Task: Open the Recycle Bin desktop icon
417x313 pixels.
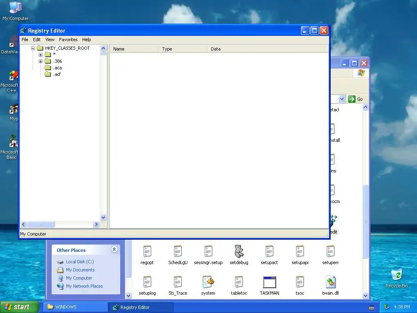Action: point(397,278)
